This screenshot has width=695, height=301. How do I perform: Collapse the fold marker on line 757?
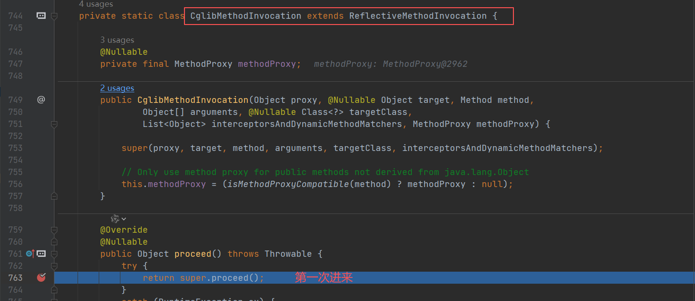(54, 196)
